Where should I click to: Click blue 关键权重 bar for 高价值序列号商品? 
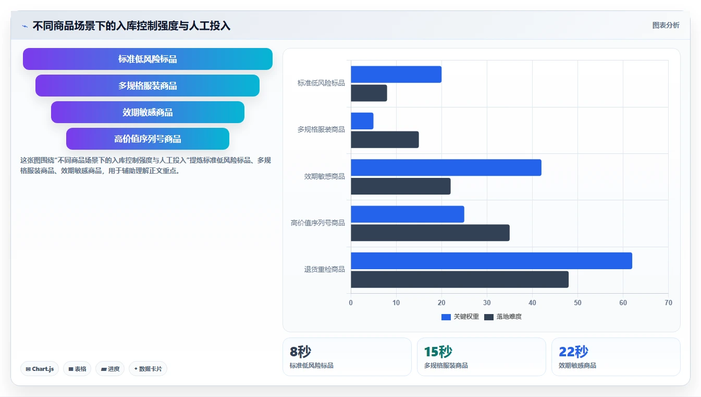point(408,214)
